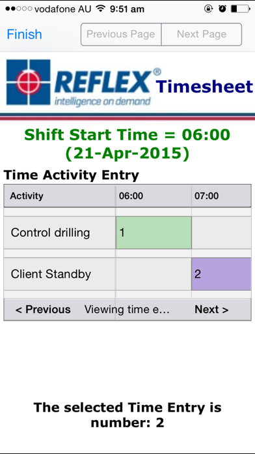Click Next > in table footer
The height and width of the screenshot is (454, 255).
click(x=211, y=310)
